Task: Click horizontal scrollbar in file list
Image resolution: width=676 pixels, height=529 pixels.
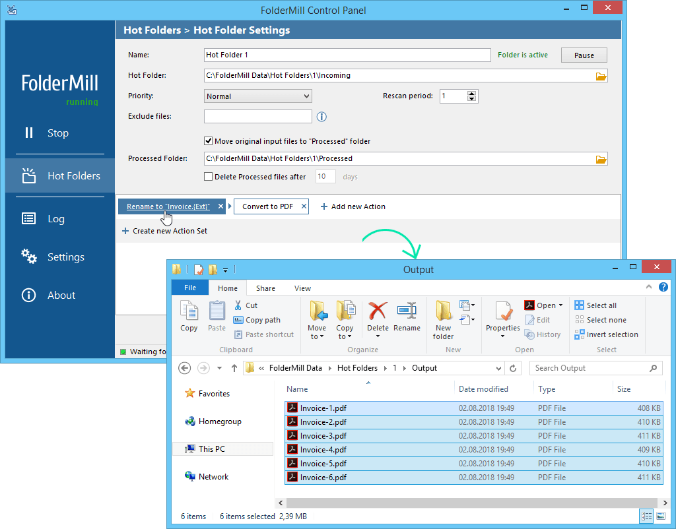Action: coord(471,503)
